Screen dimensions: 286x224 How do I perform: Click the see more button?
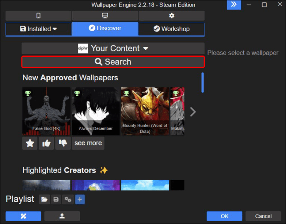coord(88,143)
